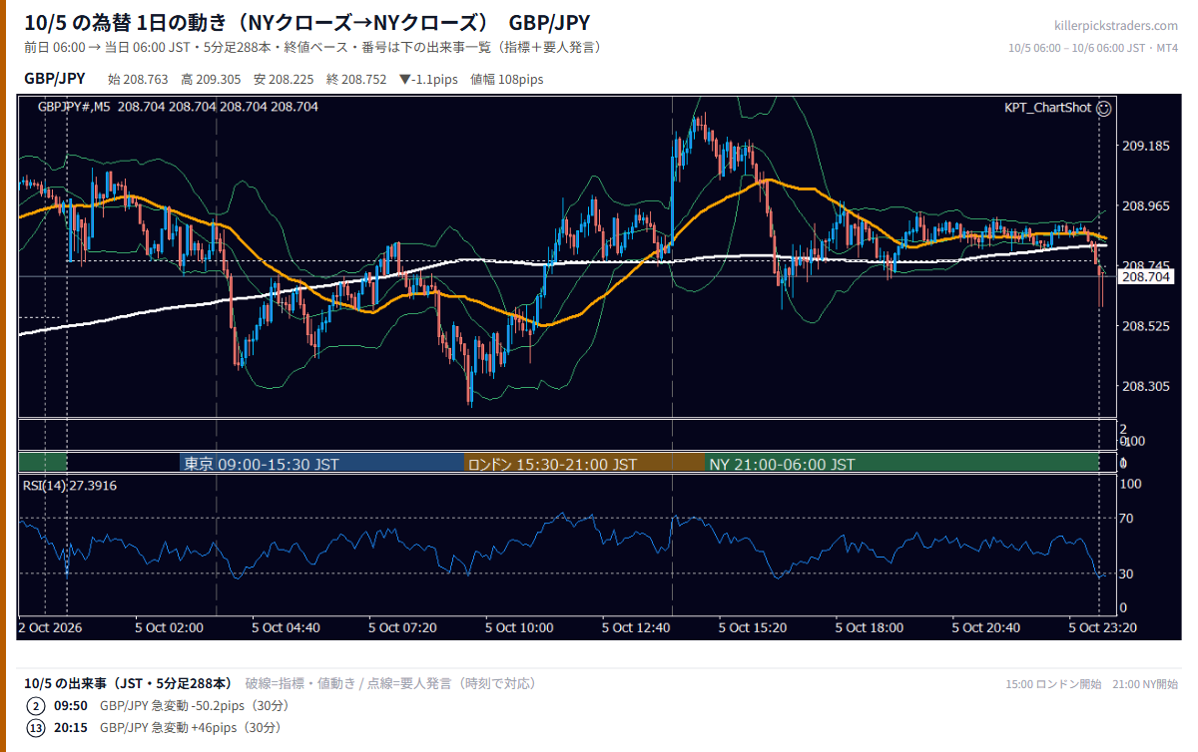Click the 5 Oct 12:40 time label

click(636, 627)
